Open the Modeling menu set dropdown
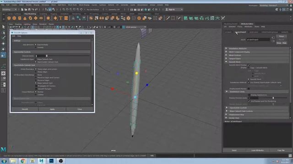This screenshot has height=164, width=293. pyautogui.click(x=9, y=10)
